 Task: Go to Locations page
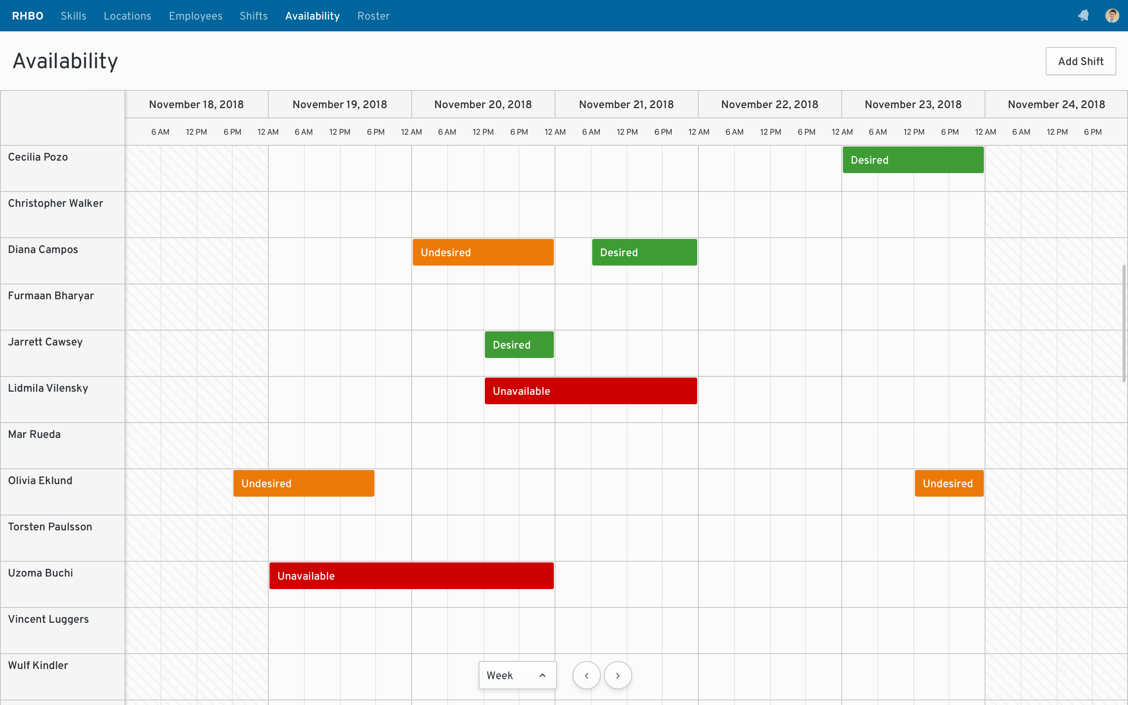127,16
